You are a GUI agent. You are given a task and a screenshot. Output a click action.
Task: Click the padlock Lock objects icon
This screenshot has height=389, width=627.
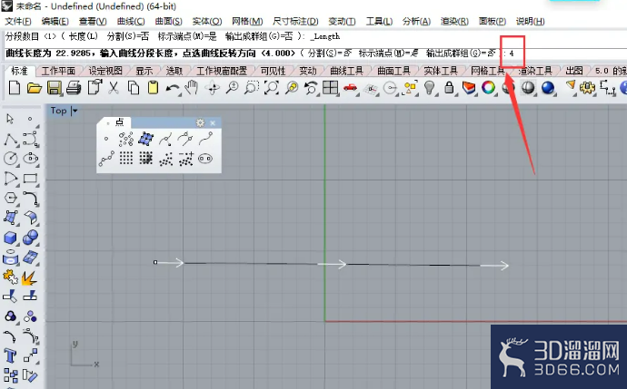click(449, 88)
